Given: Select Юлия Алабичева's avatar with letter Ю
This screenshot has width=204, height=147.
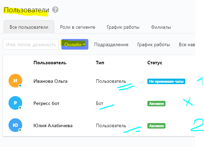Looking at the screenshot, I should 15,125.
